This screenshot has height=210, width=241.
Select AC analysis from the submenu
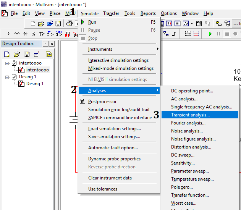point(200,99)
